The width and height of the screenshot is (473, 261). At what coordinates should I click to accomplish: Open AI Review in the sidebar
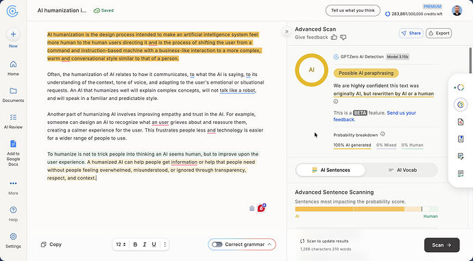coord(13,121)
